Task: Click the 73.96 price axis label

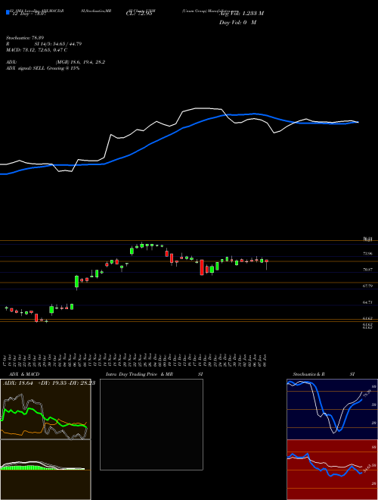Action: [367, 254]
